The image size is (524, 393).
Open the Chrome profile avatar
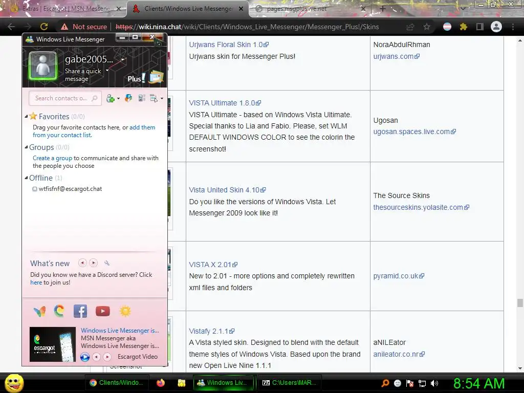pos(496,27)
